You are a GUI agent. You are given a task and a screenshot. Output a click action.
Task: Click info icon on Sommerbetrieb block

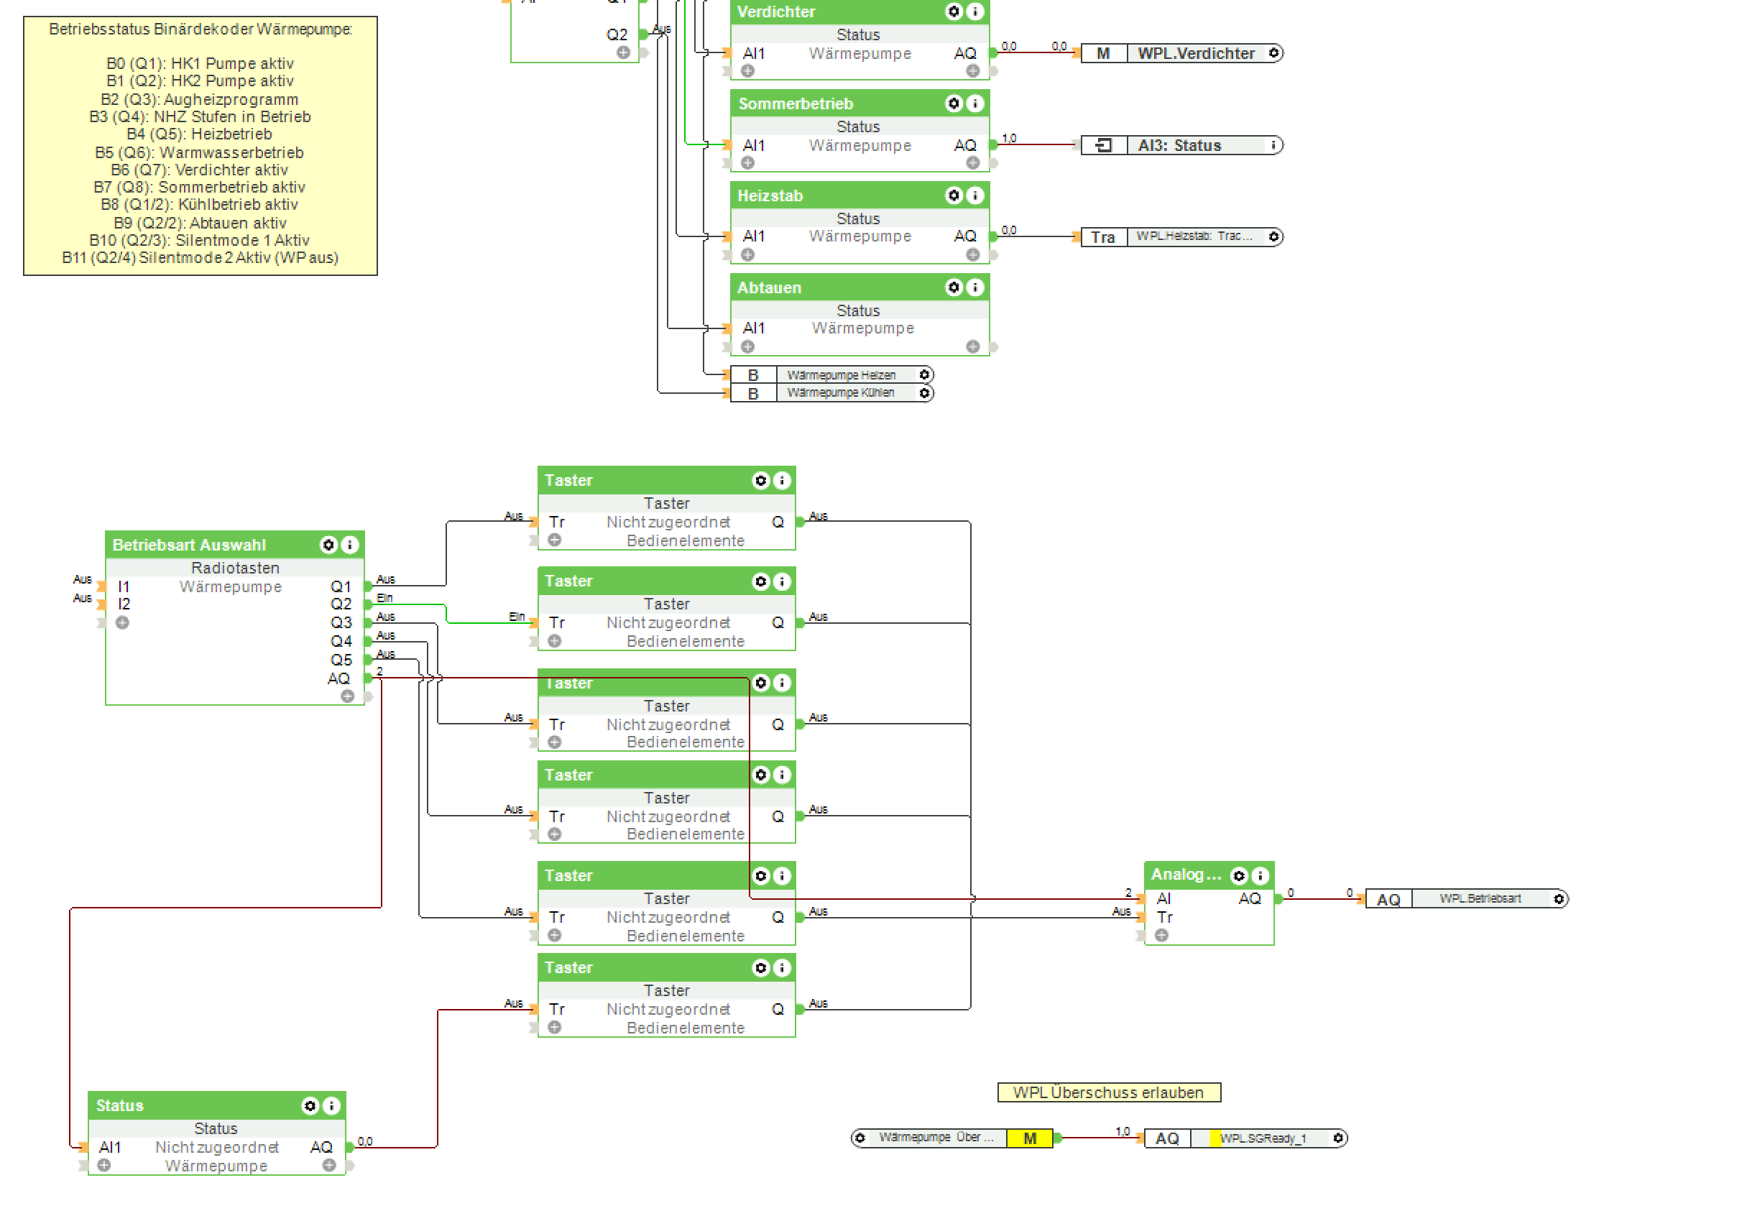tap(975, 103)
